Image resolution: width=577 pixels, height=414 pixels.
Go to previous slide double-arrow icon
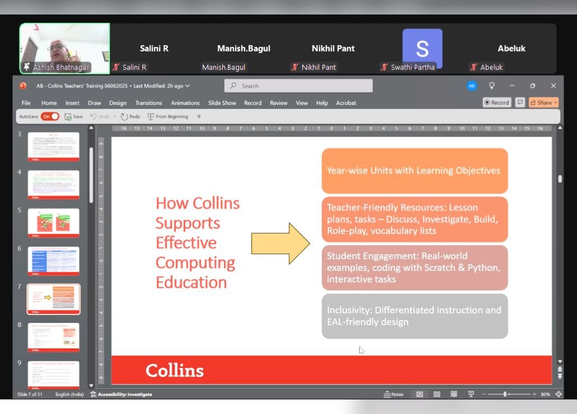tap(560, 369)
